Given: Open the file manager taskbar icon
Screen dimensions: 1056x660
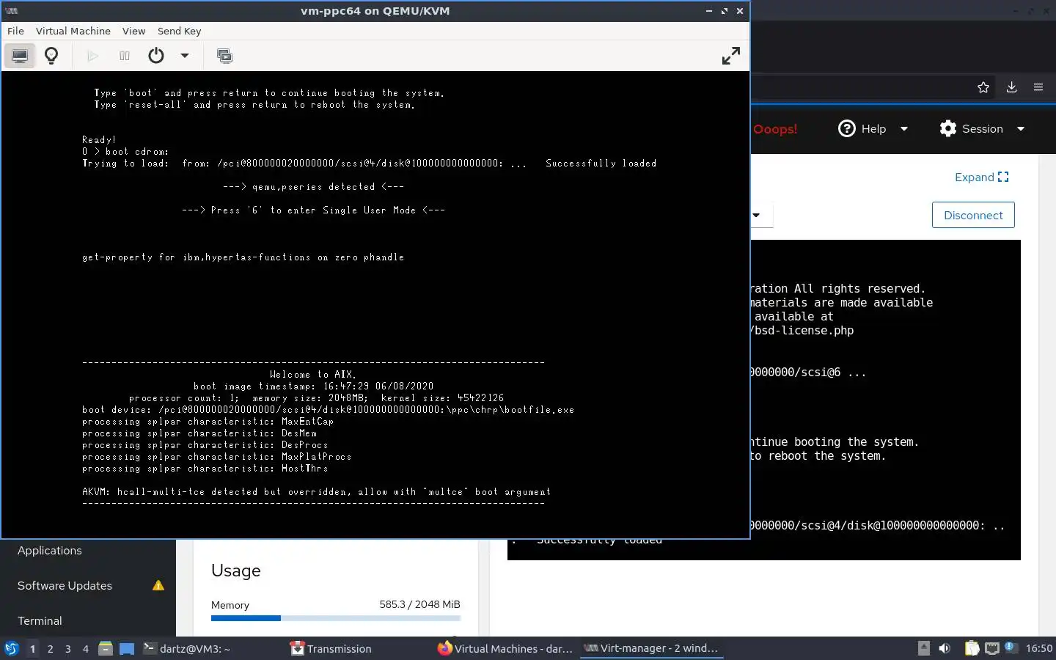Looking at the screenshot, I should click(x=106, y=648).
